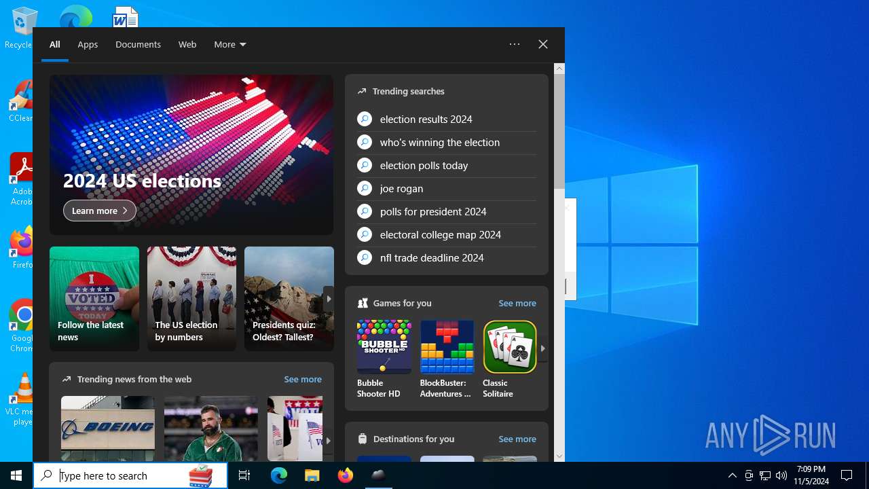This screenshot has height=489, width=869.
Task: Click the Trending searches heading icon
Action: (362, 92)
